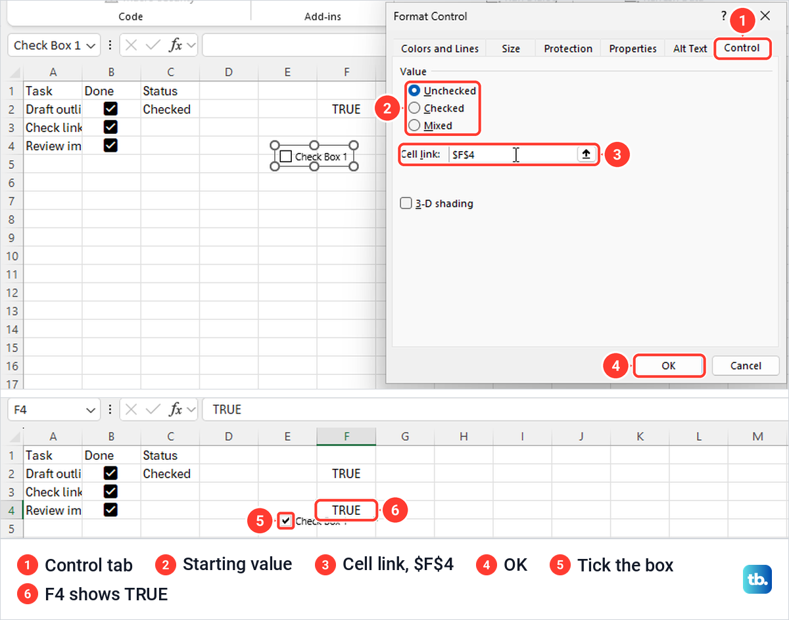
Task: Untick the ticked Check Box 1 in the lower worksheet
Action: [x=285, y=521]
